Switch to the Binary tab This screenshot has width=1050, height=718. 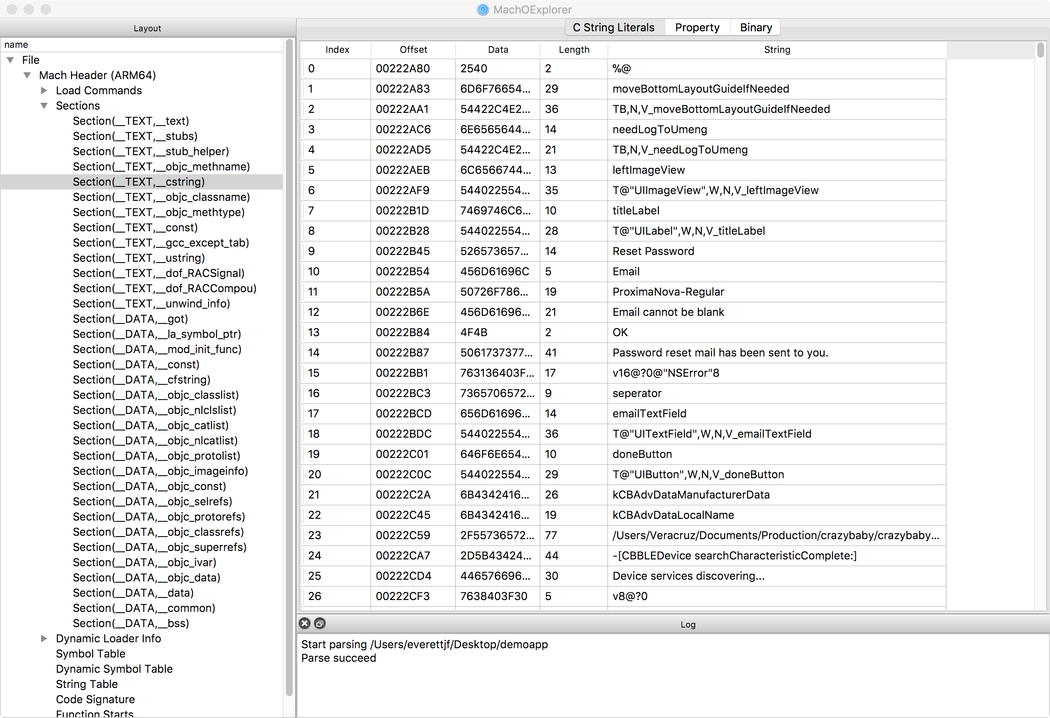[756, 27]
